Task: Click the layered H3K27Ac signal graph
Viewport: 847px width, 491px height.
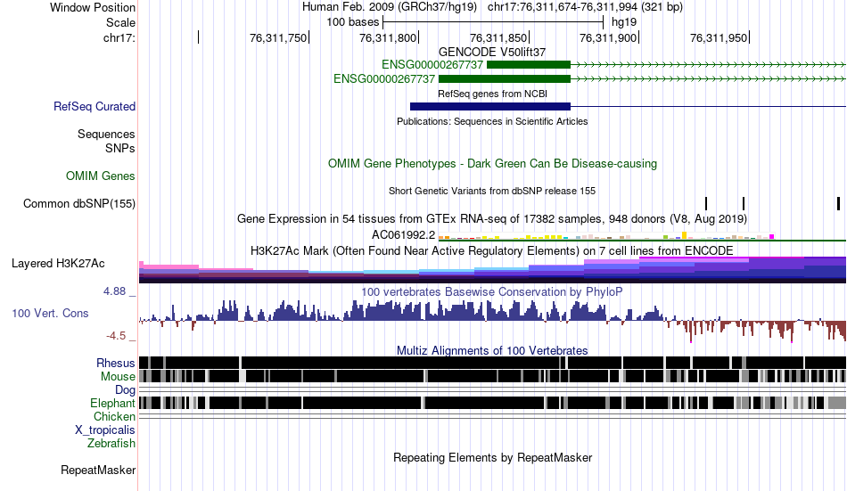Action: click(492, 269)
